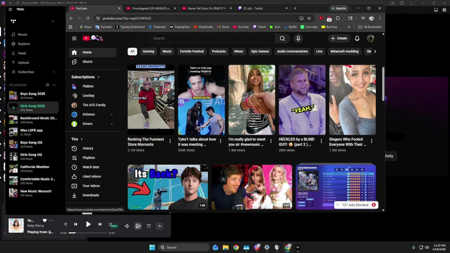This screenshot has width=450, height=253.
Task: Click TIDAL volume speaker icon
Action: pyautogui.click(x=127, y=226)
